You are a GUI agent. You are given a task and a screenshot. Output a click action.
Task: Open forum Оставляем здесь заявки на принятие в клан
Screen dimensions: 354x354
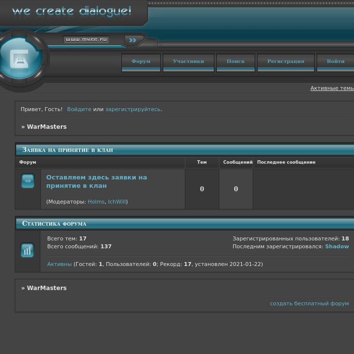tap(96, 181)
